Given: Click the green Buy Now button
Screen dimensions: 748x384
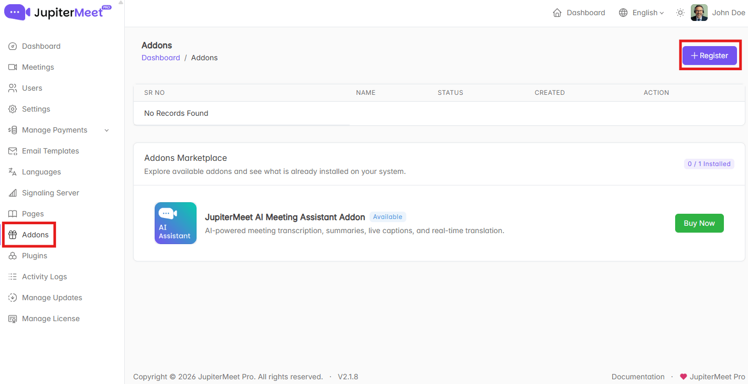Looking at the screenshot, I should pyautogui.click(x=699, y=223).
